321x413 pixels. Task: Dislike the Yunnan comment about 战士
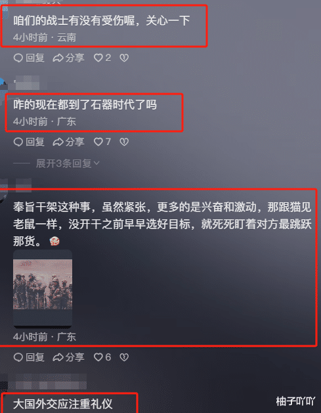tap(124, 58)
